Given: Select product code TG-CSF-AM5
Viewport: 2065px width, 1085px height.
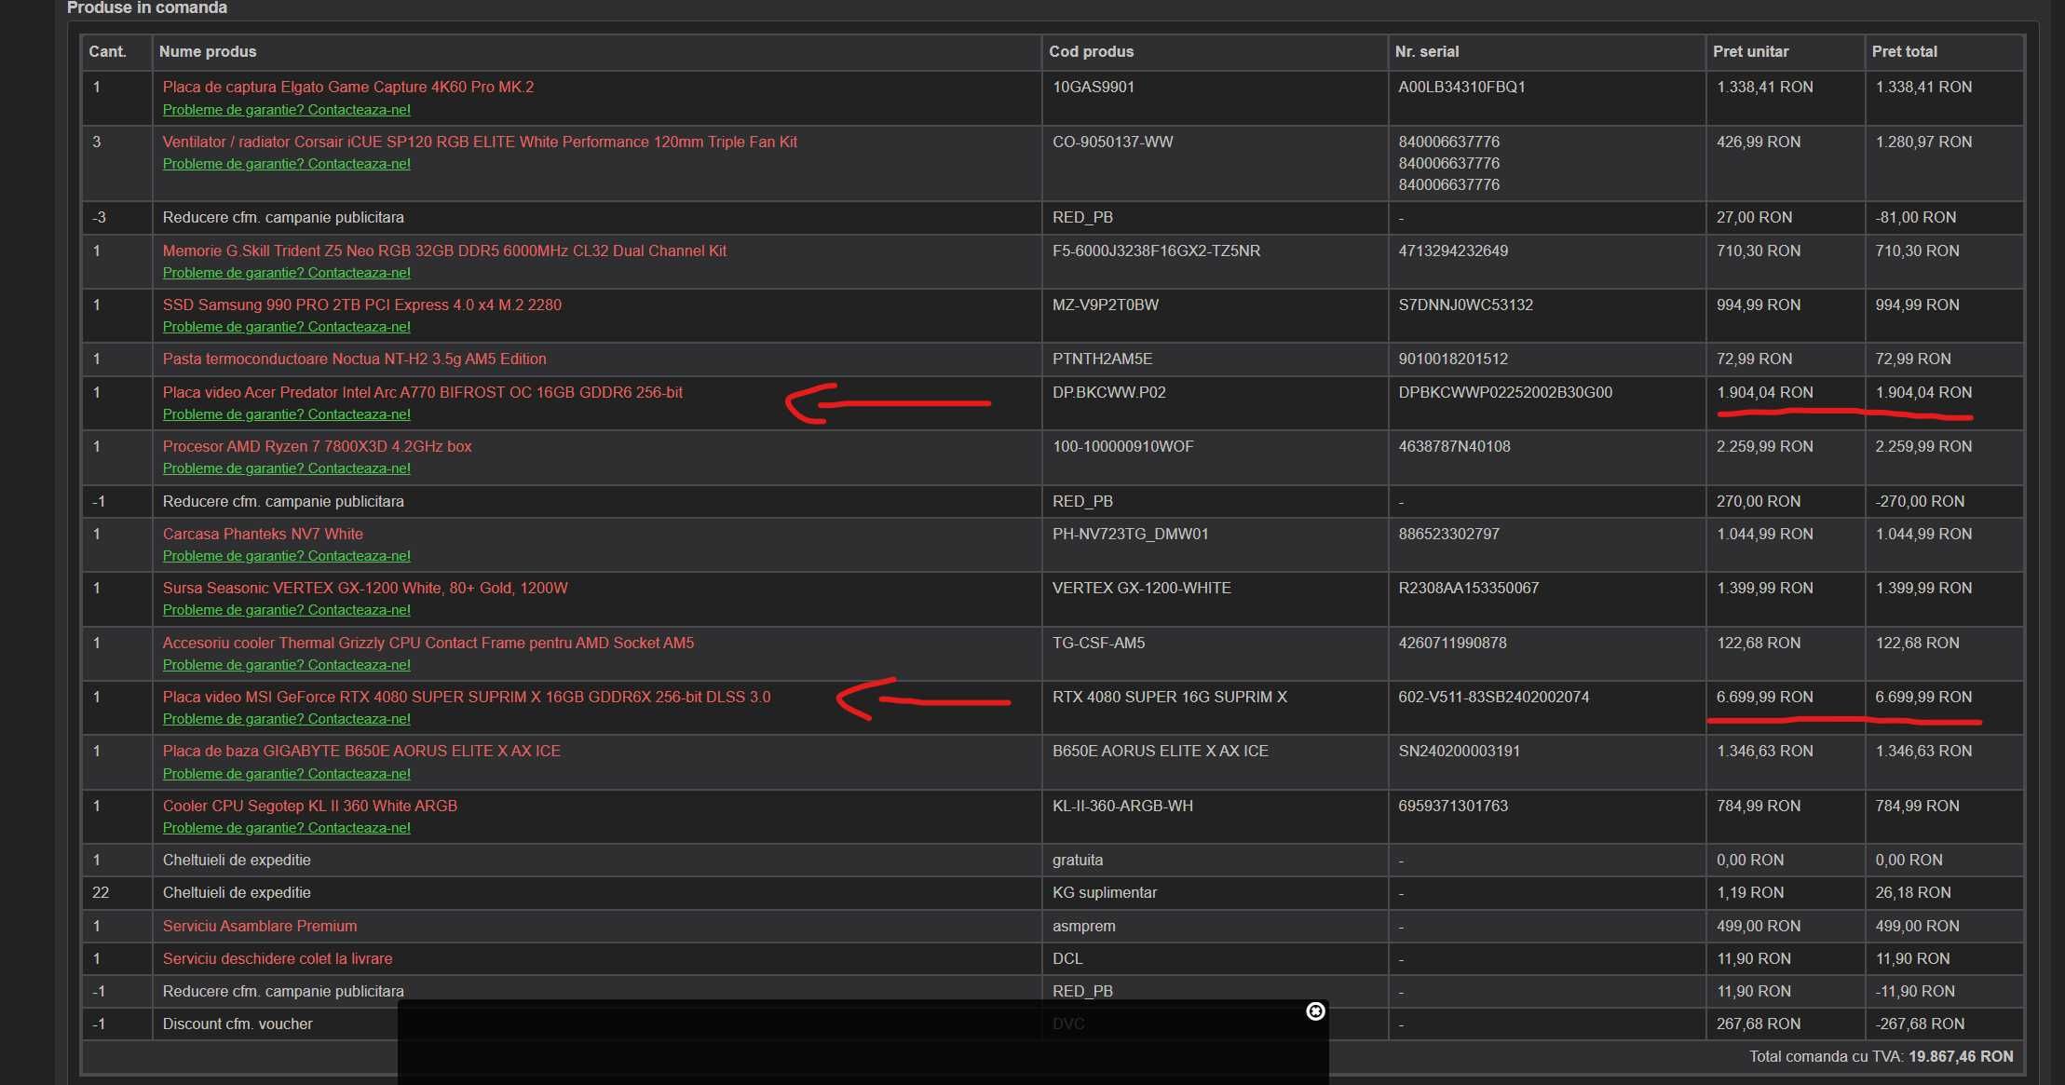Looking at the screenshot, I should [x=1099, y=644].
